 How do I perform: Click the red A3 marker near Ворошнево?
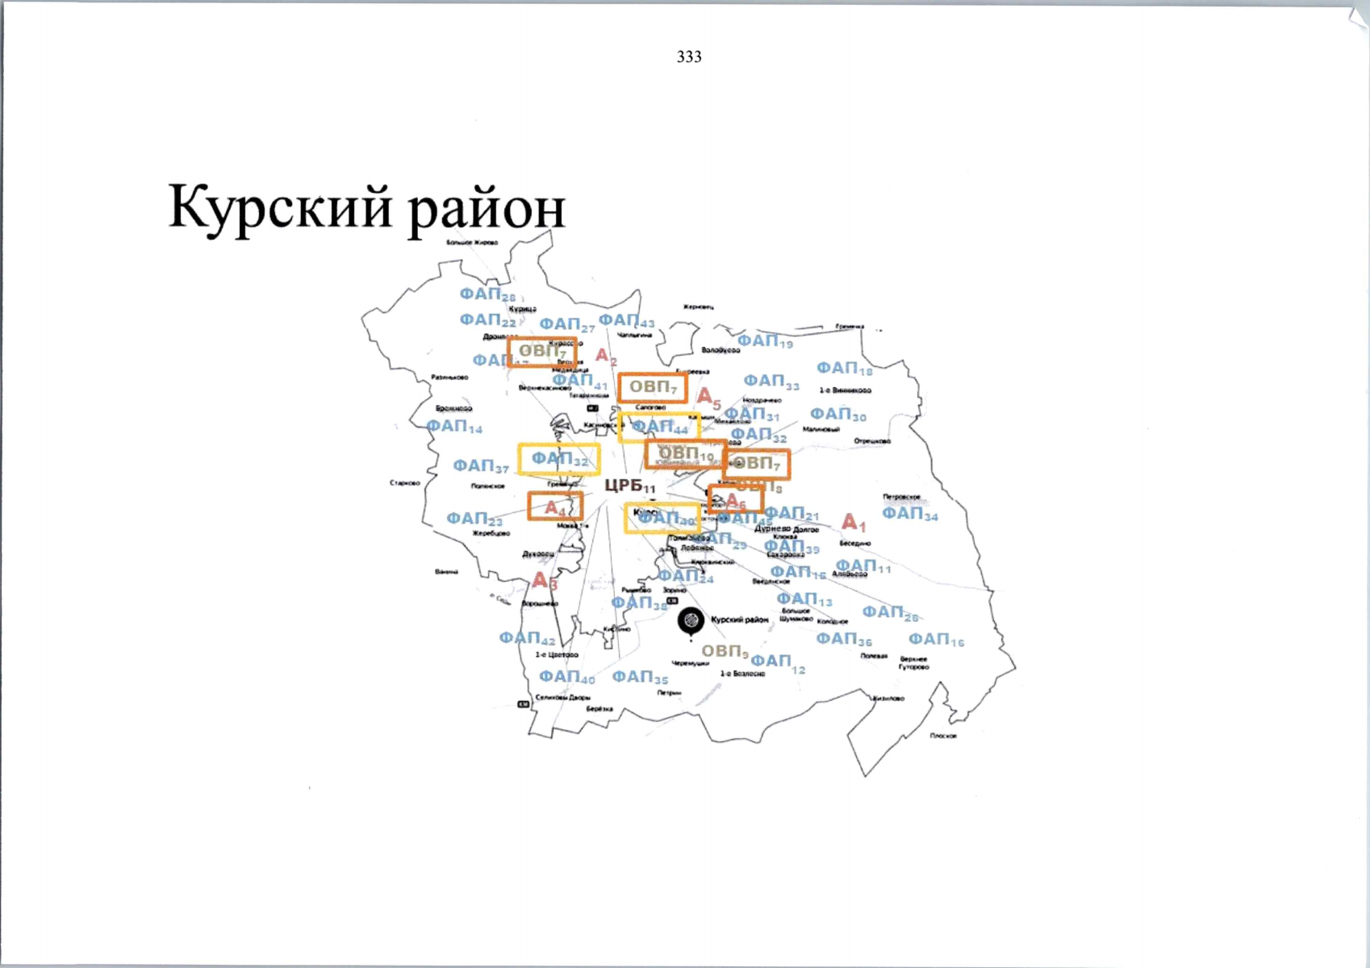545,580
